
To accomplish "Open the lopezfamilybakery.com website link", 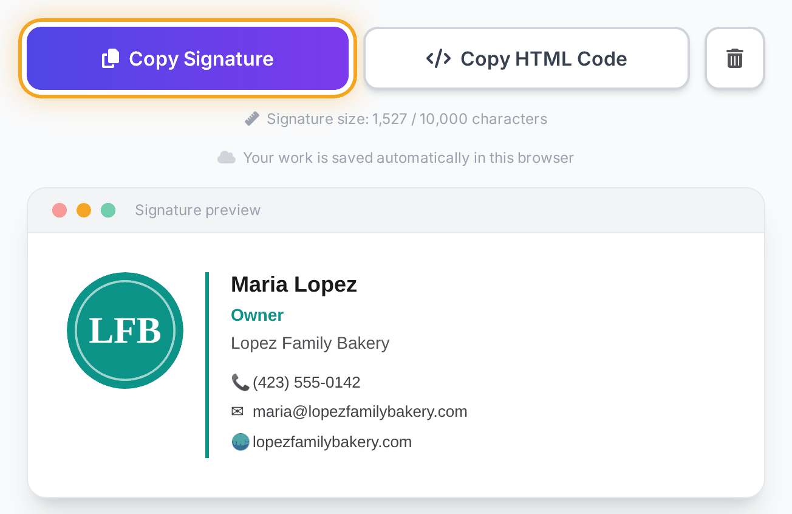I will pyautogui.click(x=332, y=442).
